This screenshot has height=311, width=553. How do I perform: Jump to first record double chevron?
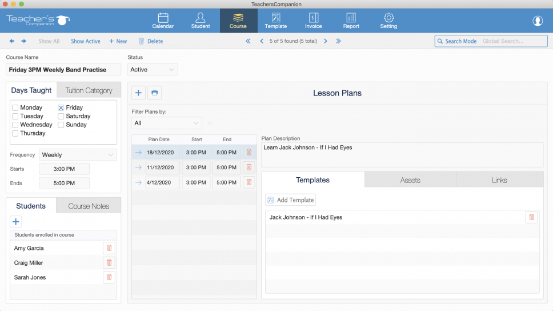click(249, 41)
